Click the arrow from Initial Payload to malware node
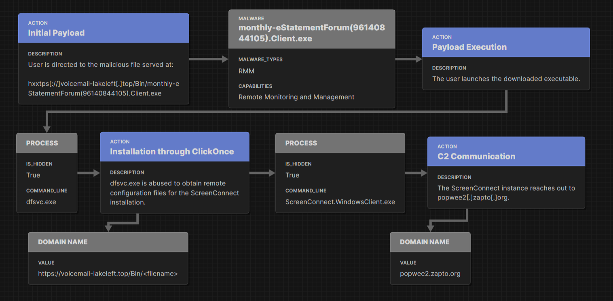This screenshot has width=613, height=301. (x=209, y=59)
